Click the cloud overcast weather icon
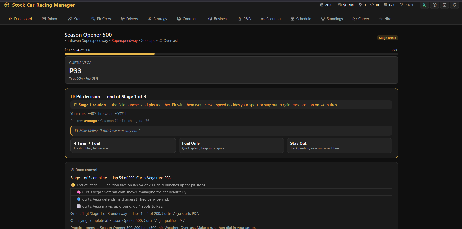The height and width of the screenshot is (229, 462). point(161,40)
